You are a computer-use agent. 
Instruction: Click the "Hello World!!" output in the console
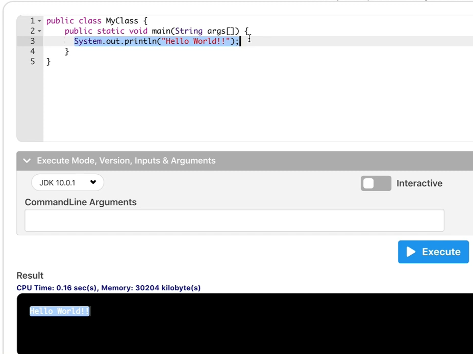pyautogui.click(x=59, y=311)
